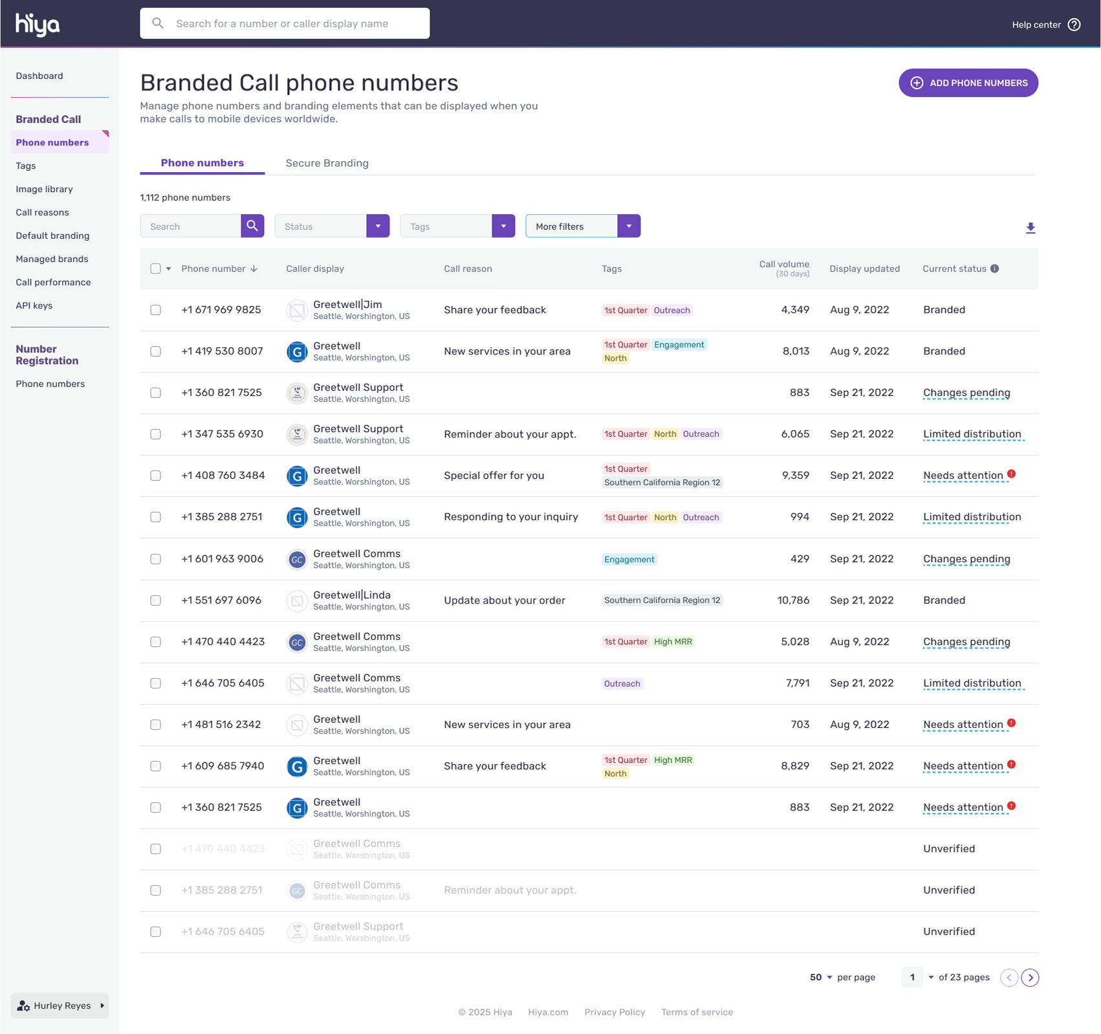Viewport: 1101px width, 1034px height.
Task: Tick the checkbox for +1 408 760 3484
Action: [155, 476]
